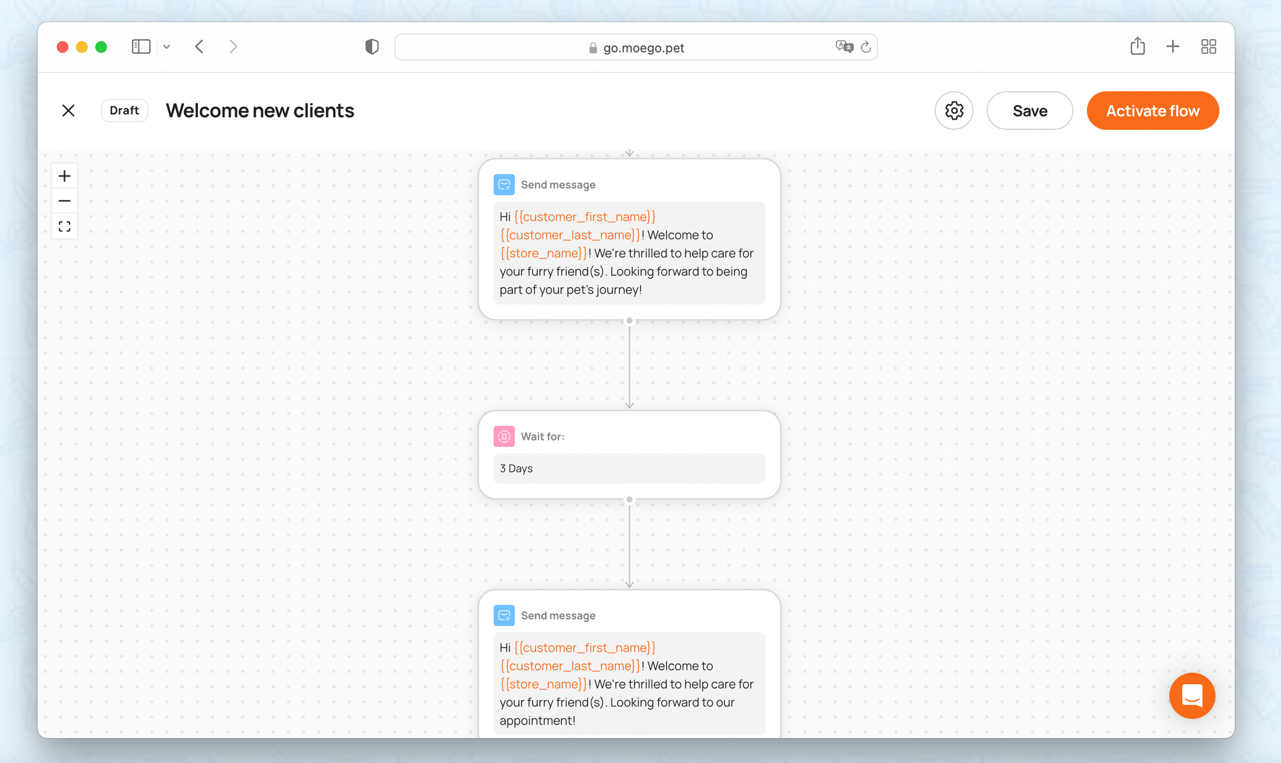Open the Safari share menu
Viewport: 1281px width, 763px height.
tap(1137, 47)
